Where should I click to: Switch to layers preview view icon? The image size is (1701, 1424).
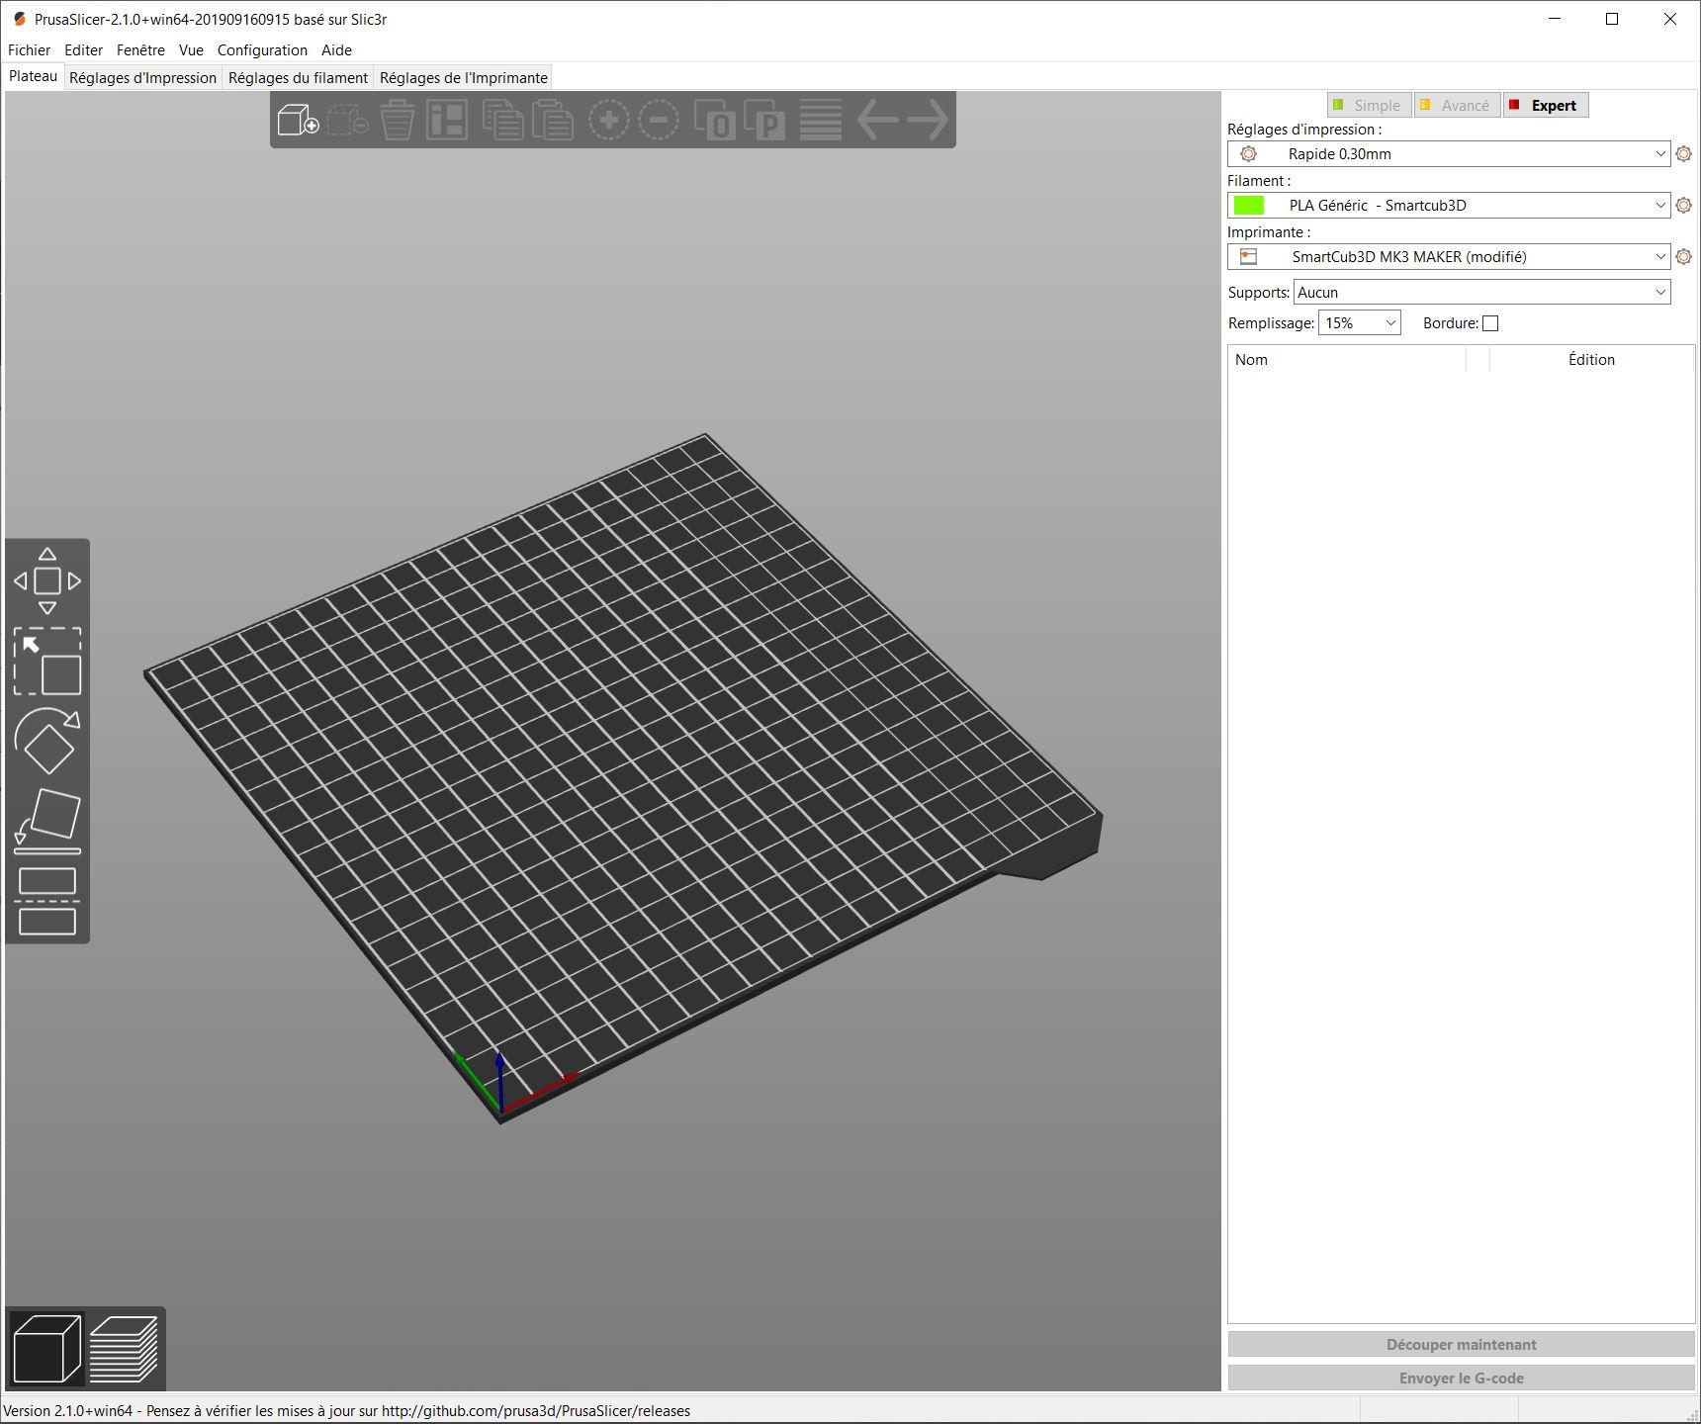(x=124, y=1349)
